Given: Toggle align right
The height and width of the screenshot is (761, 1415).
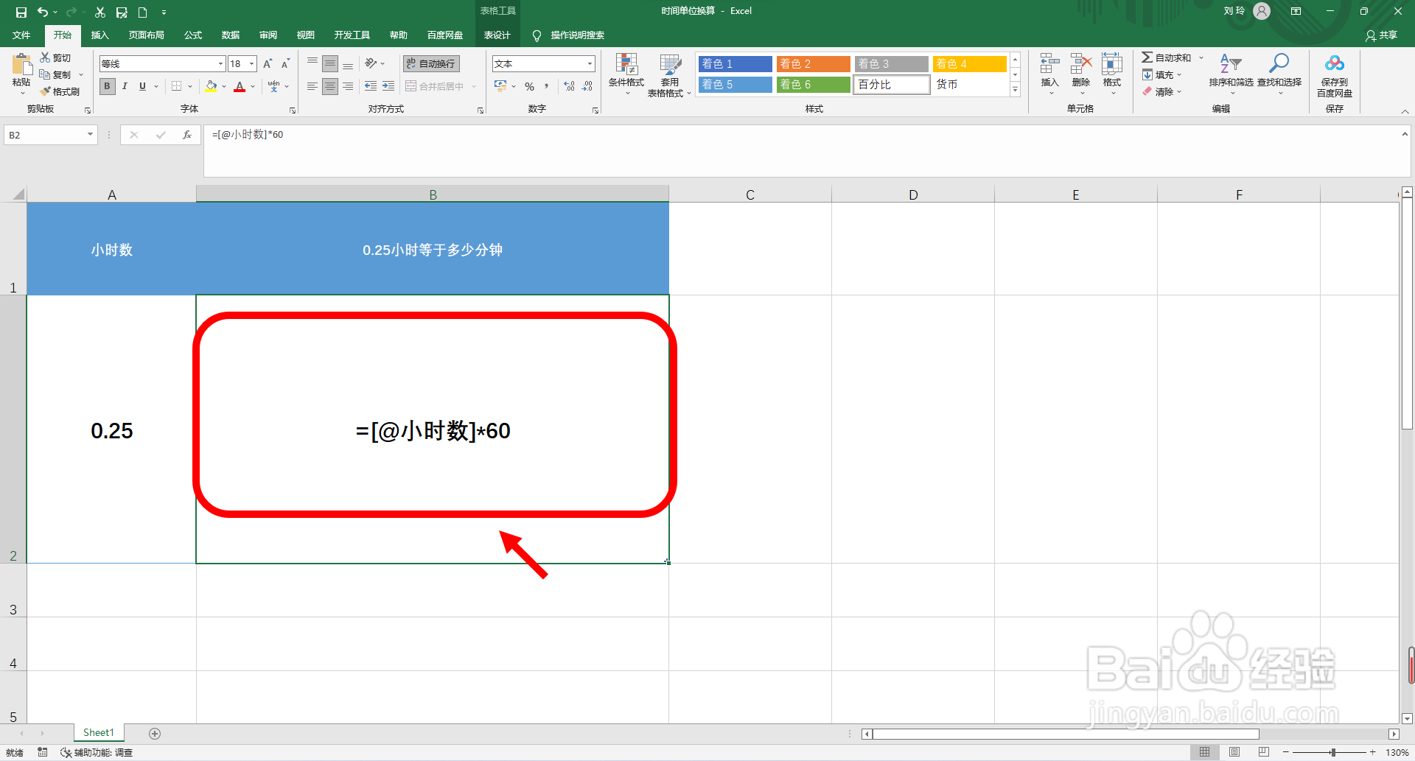Looking at the screenshot, I should coord(348,86).
